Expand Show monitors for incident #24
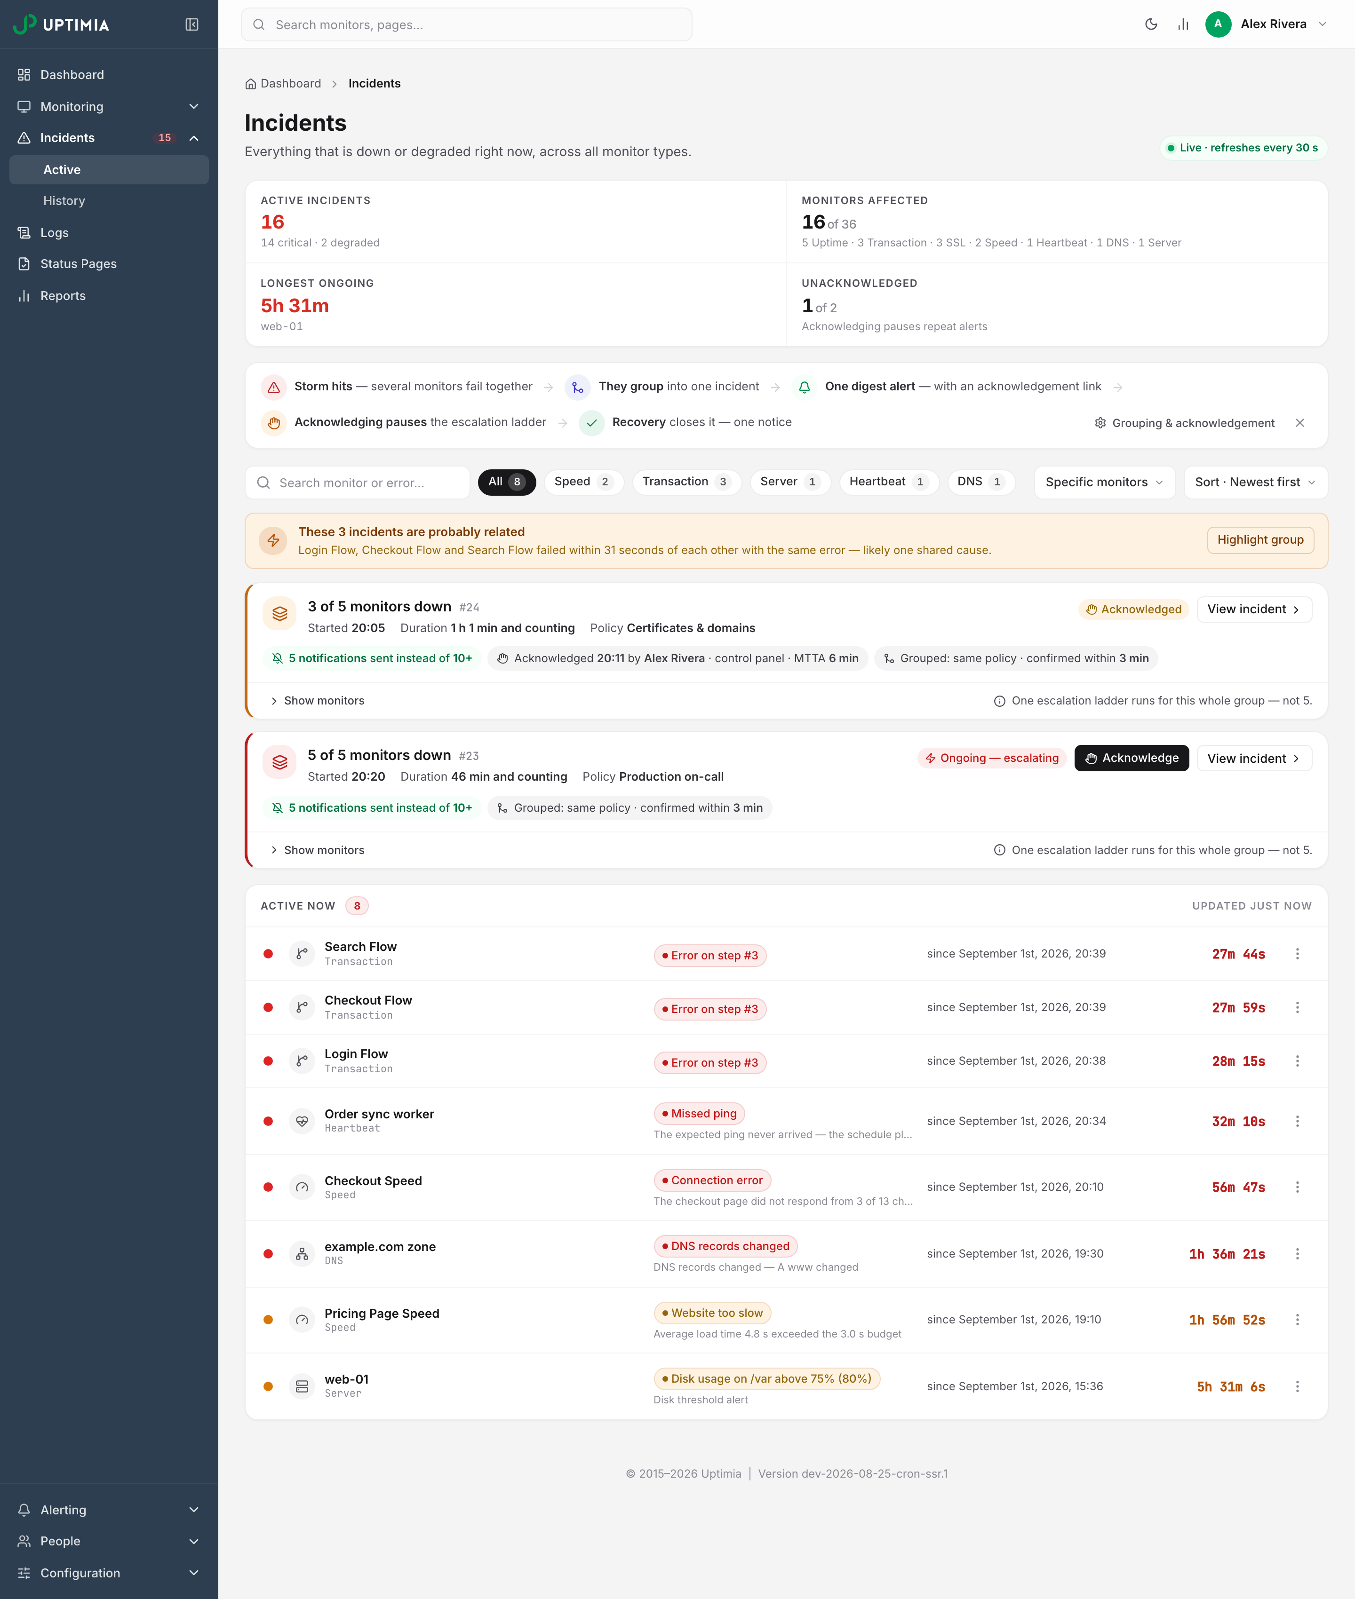This screenshot has width=1355, height=1599. click(x=317, y=701)
